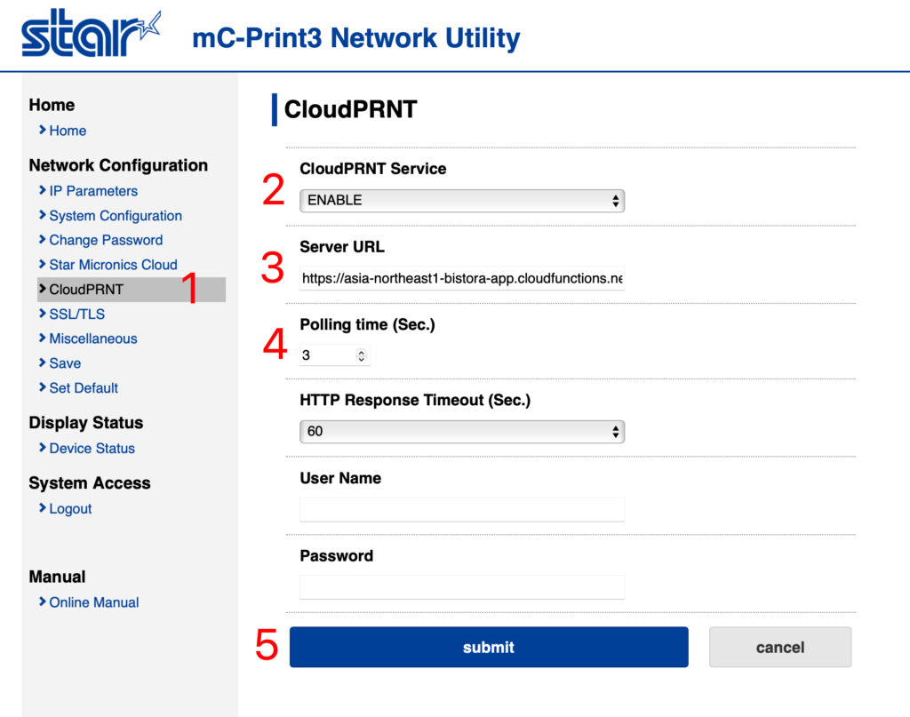
Task: Click the Polling time stepper arrows
Action: 361,355
